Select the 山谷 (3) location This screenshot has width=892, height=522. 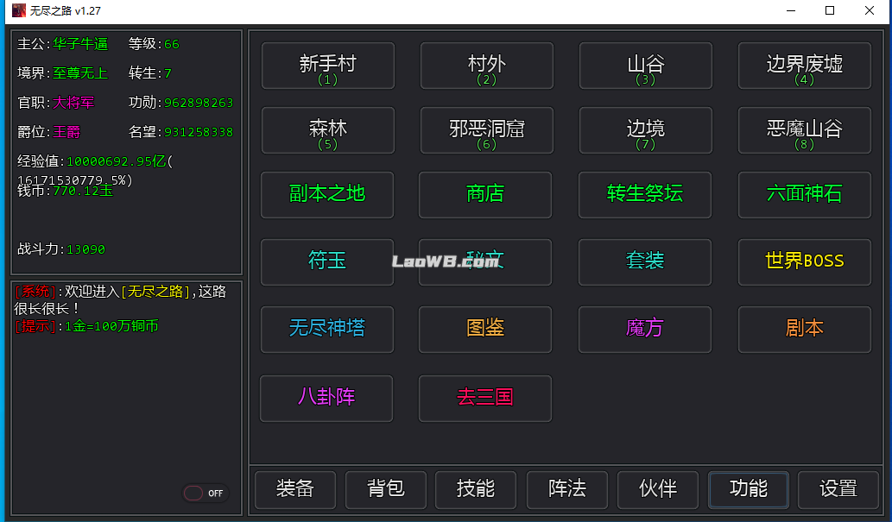click(645, 66)
